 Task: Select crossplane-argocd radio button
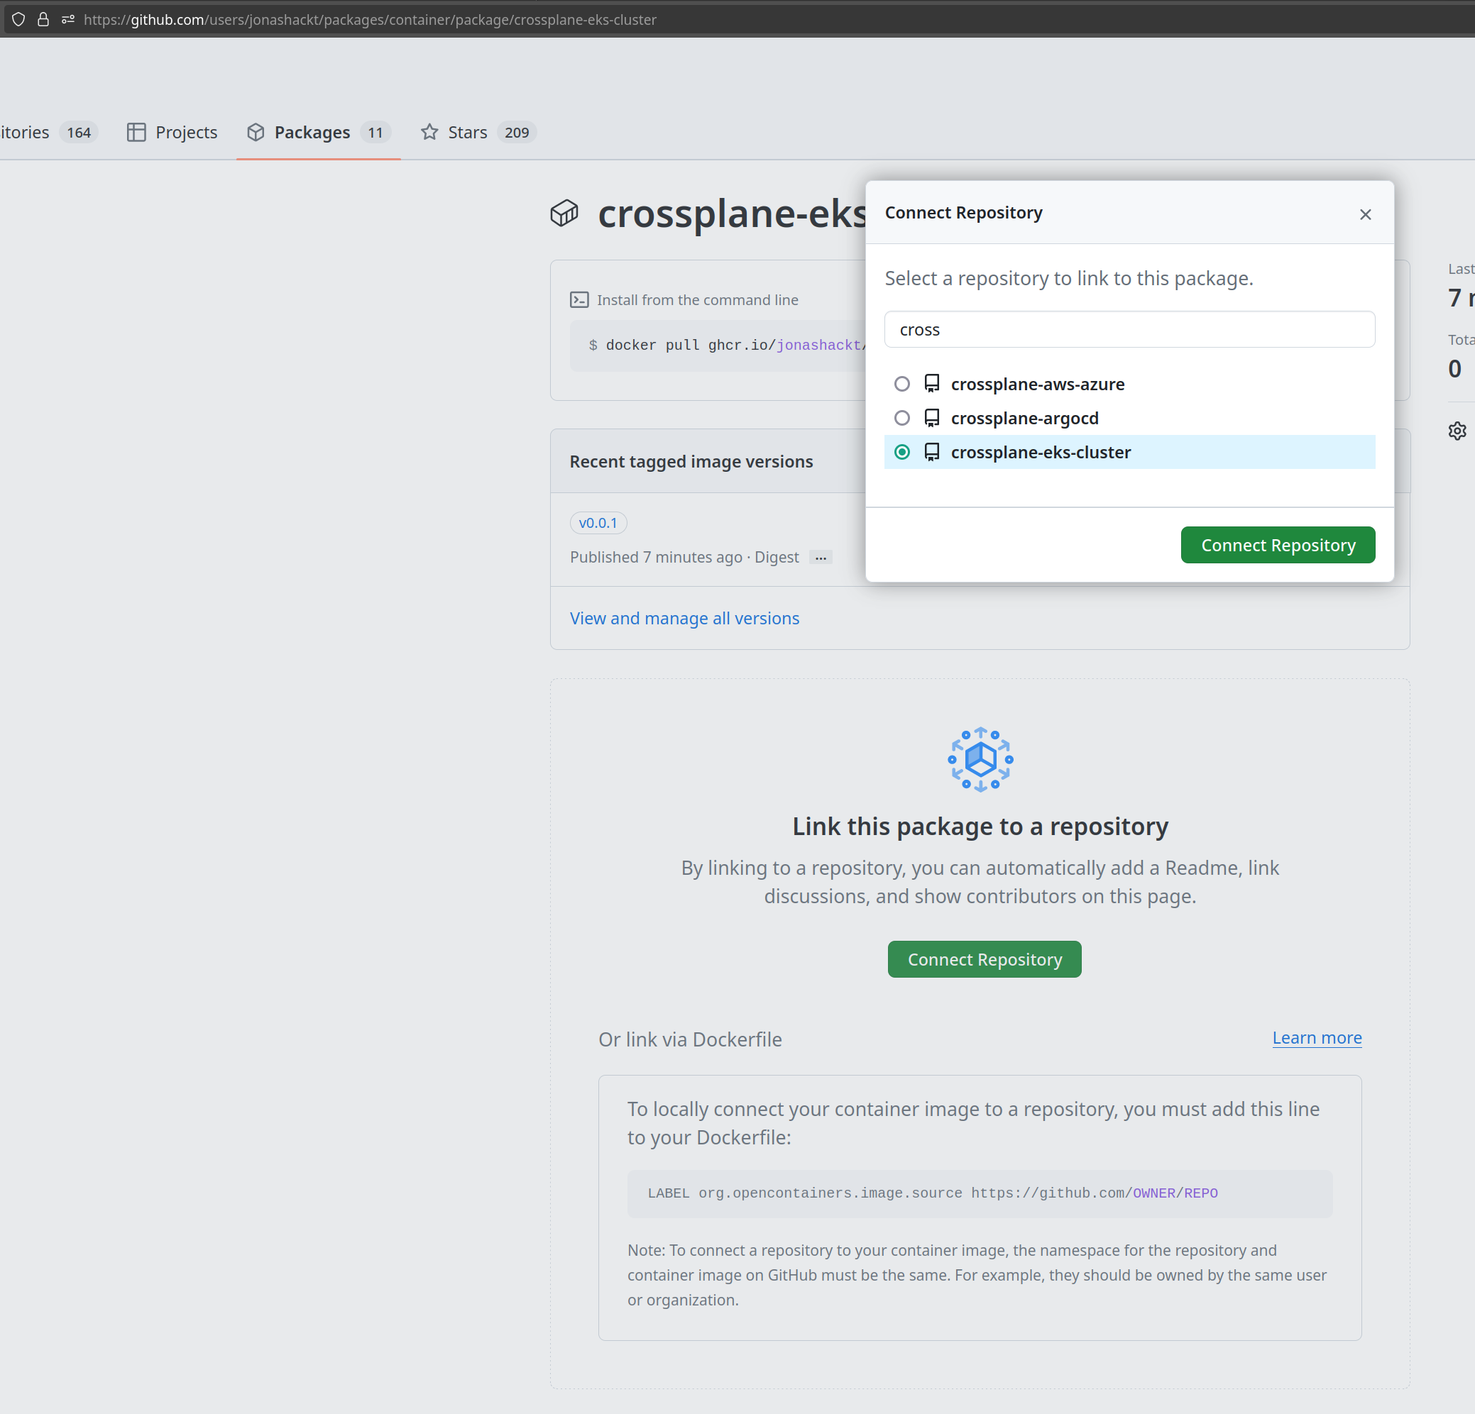point(901,417)
